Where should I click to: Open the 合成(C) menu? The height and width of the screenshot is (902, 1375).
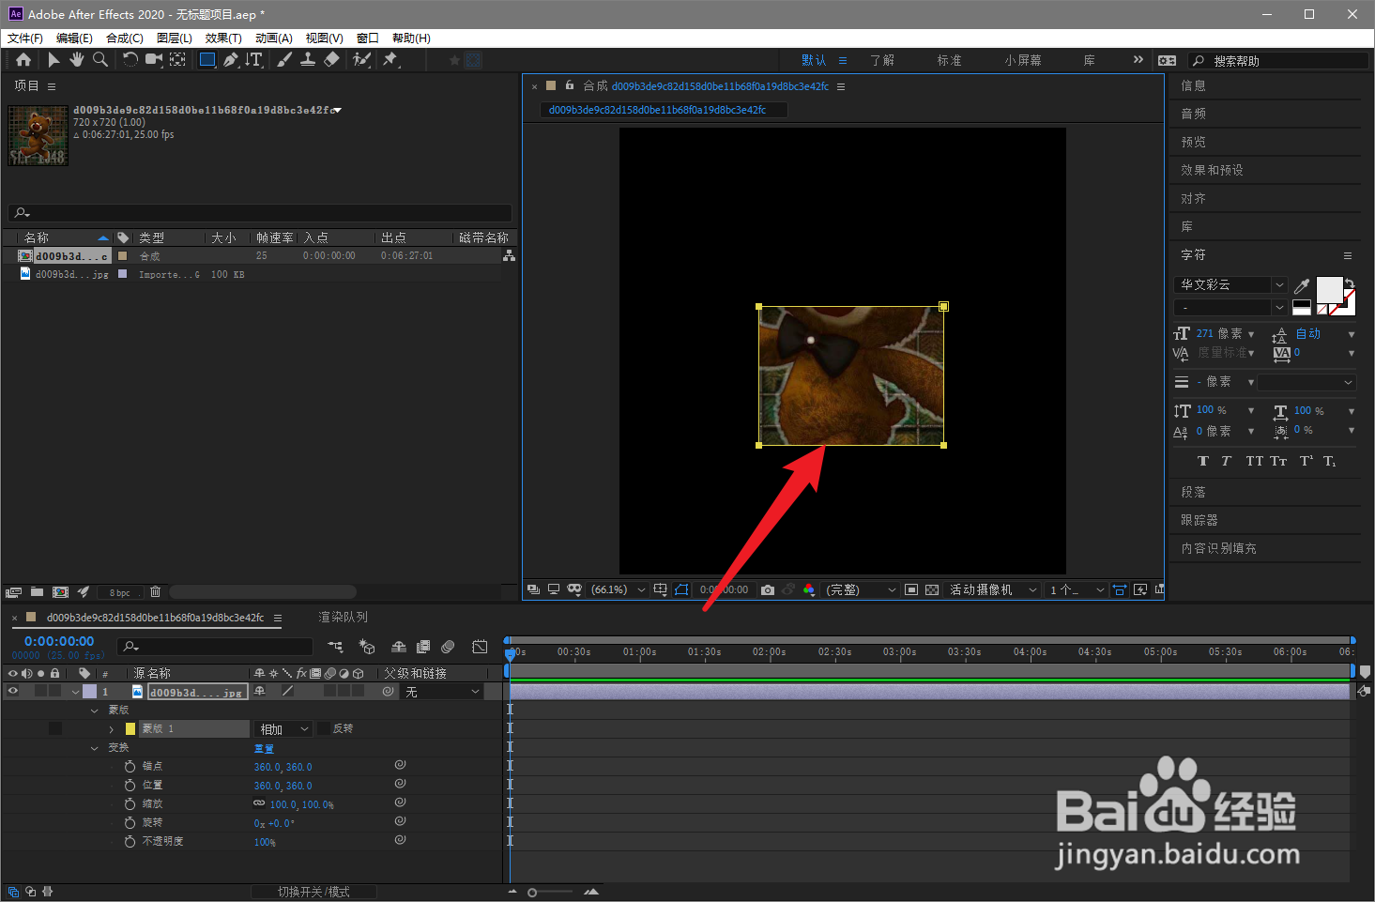coord(125,38)
